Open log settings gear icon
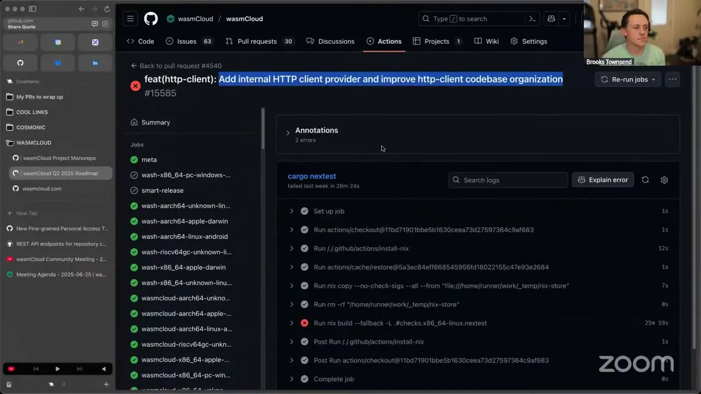Image resolution: width=701 pixels, height=394 pixels. tap(664, 180)
